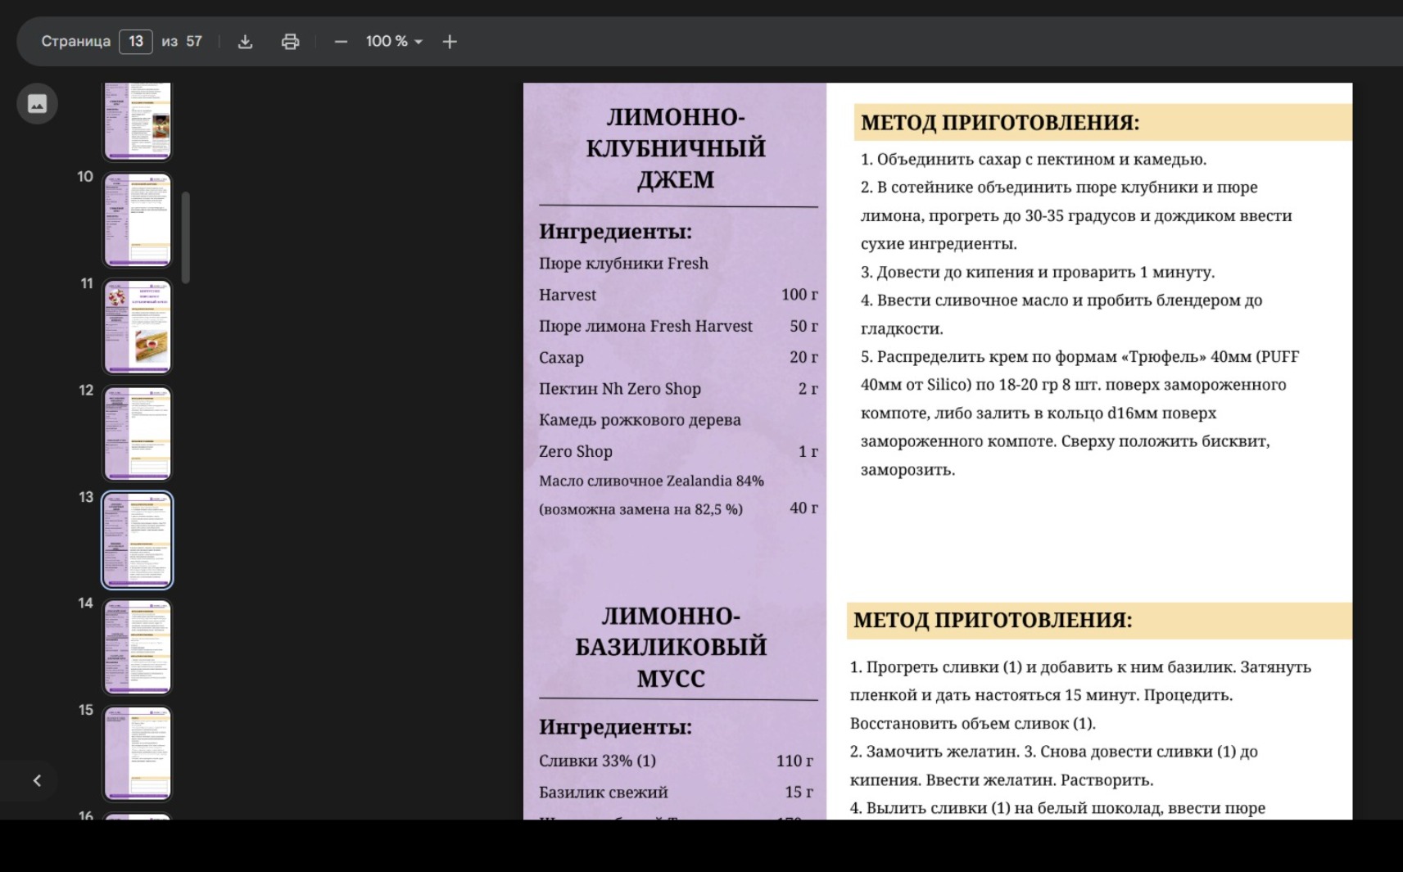This screenshot has height=872, width=1403.
Task: Click the quantity 40 г for butter
Action: tap(803, 508)
